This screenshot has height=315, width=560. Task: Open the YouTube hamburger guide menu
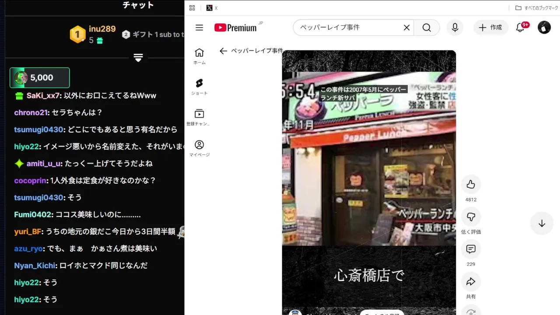click(x=199, y=28)
